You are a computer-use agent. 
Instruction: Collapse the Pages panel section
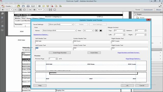135,14
